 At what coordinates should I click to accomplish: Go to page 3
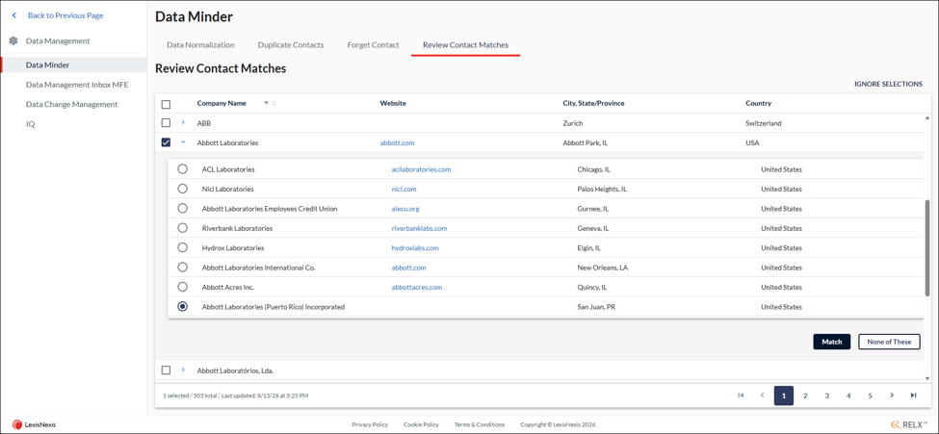(827, 396)
